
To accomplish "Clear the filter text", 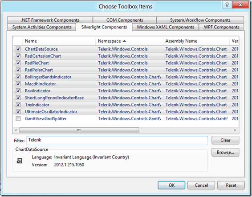I will pos(225,140).
